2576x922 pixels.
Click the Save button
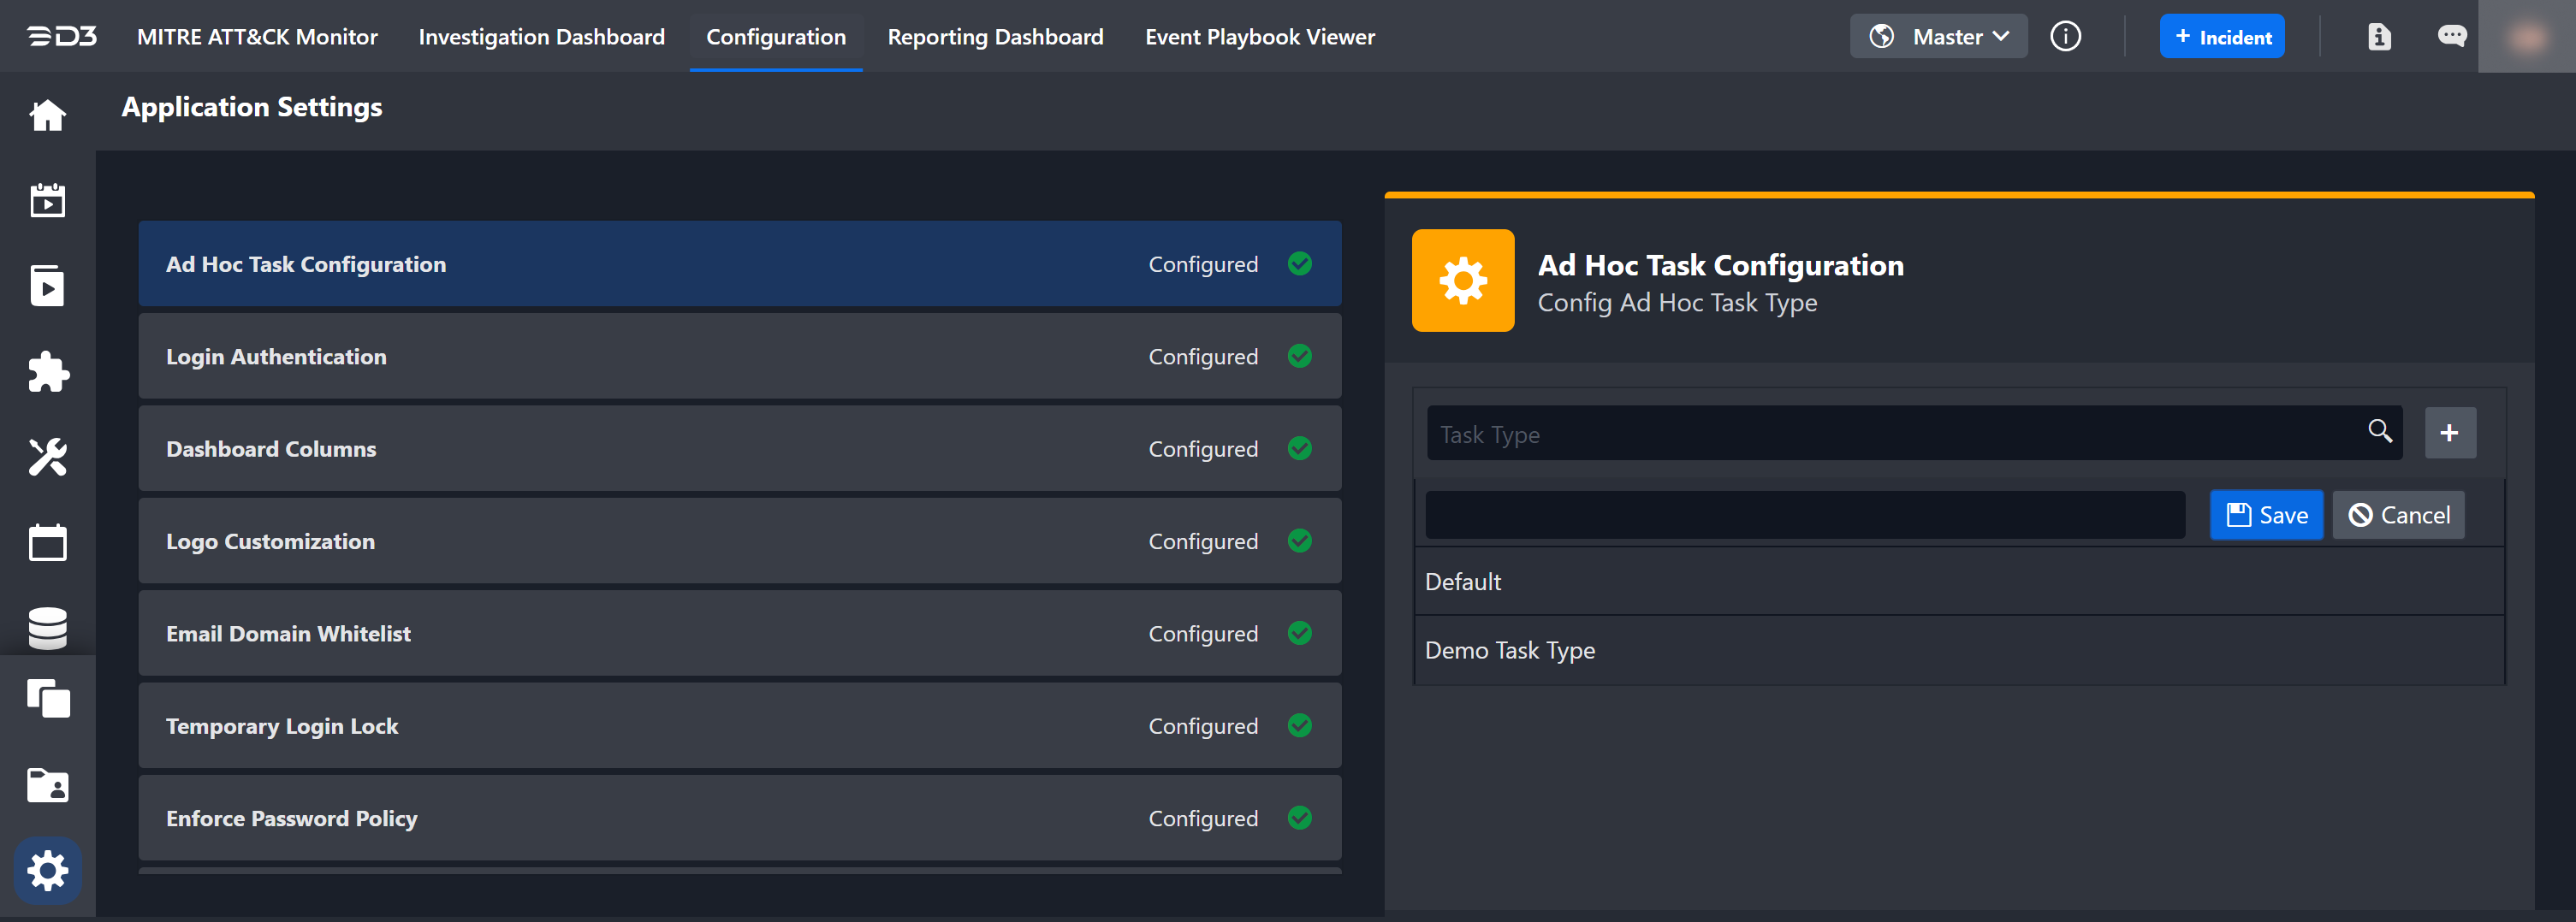click(x=2265, y=516)
